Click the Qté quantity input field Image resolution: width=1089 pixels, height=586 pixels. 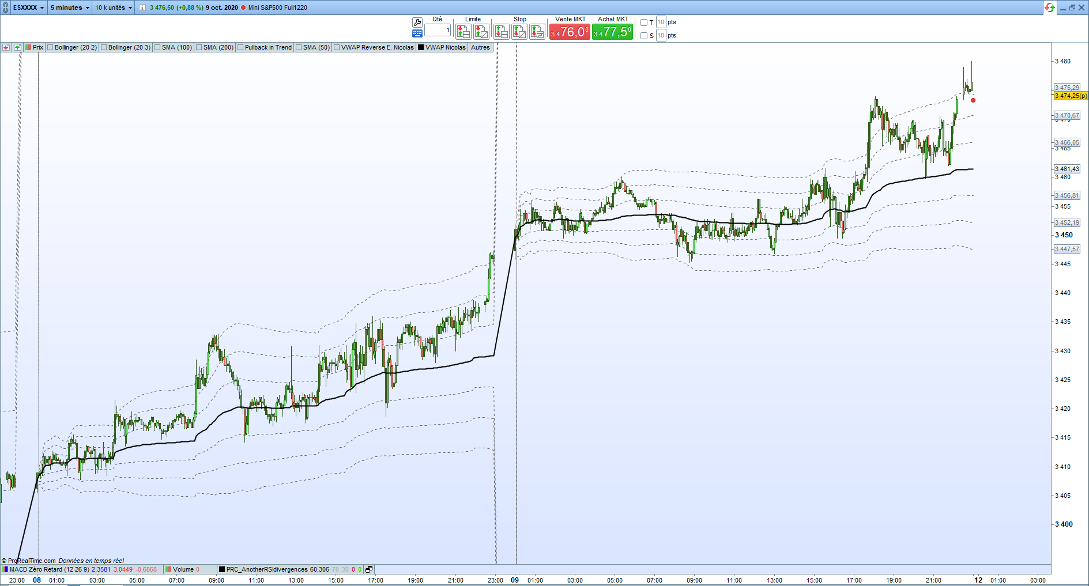pos(438,31)
